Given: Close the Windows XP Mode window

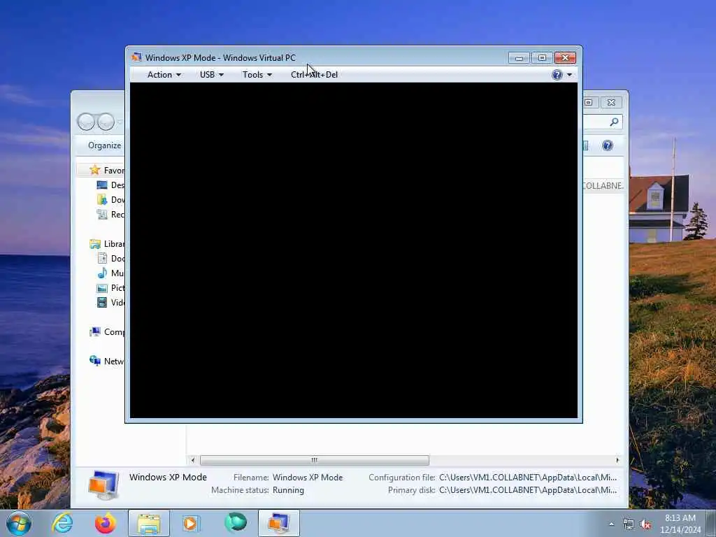Looking at the screenshot, I should tap(565, 57).
